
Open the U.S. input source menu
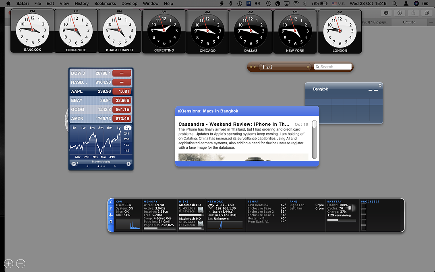coord(338,3)
